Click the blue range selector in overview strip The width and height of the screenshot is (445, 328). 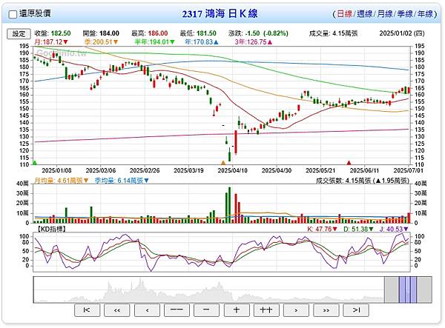click(x=408, y=290)
